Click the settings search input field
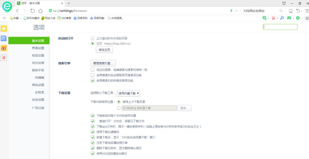The height and width of the screenshot is (159, 309). [280, 27]
